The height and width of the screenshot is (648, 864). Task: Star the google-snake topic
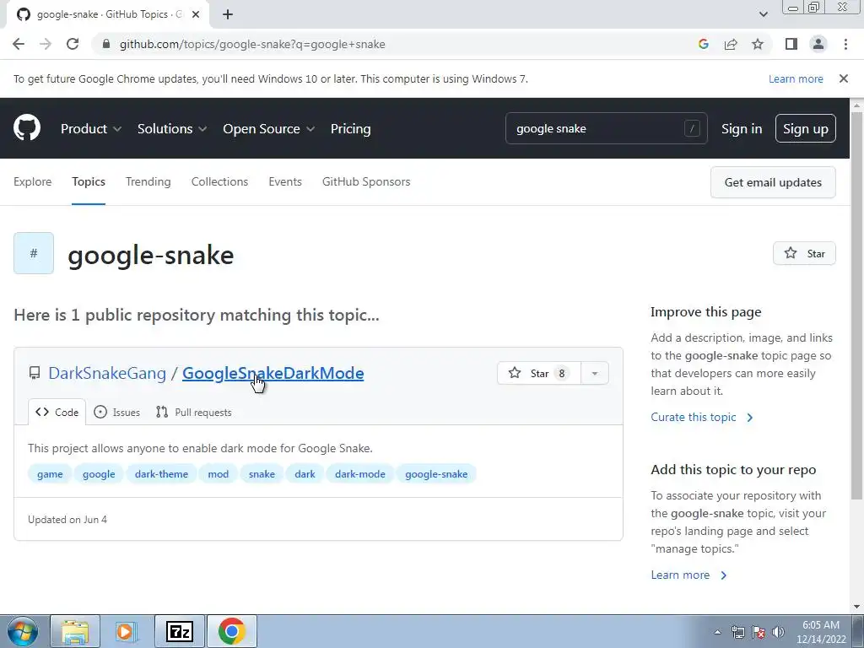tap(804, 253)
